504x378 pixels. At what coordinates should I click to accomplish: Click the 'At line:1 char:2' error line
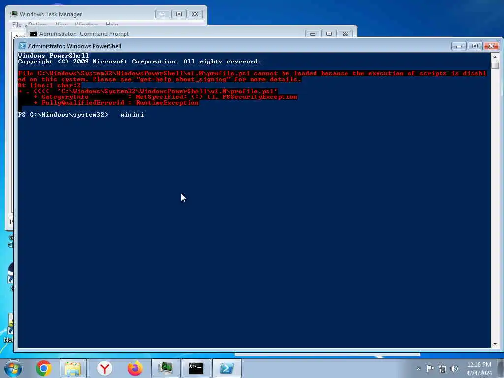coord(49,85)
